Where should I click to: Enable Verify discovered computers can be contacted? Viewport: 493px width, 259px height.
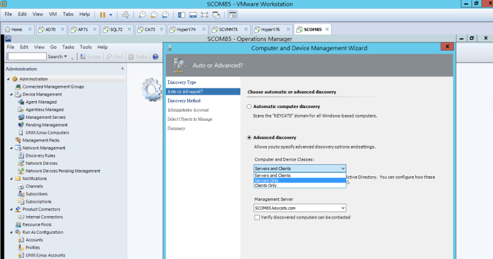(257, 217)
